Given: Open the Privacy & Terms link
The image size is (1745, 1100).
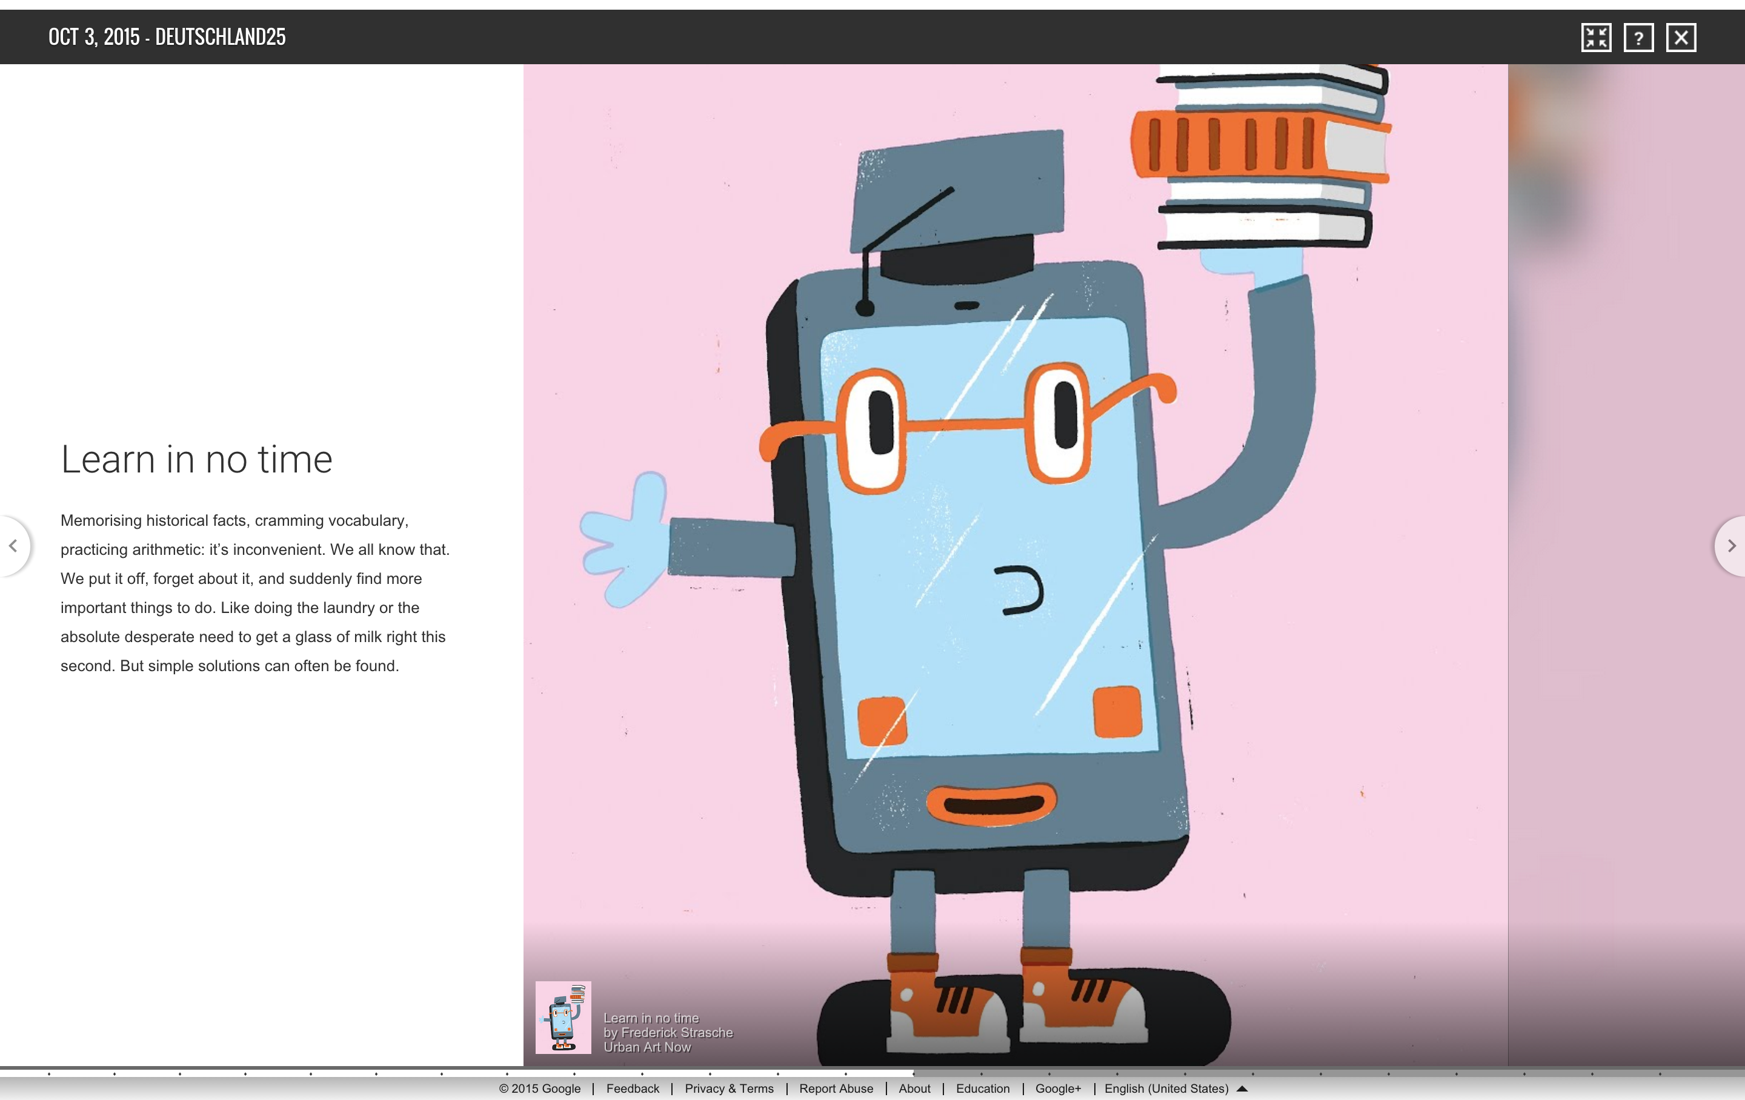Looking at the screenshot, I should point(729,1088).
